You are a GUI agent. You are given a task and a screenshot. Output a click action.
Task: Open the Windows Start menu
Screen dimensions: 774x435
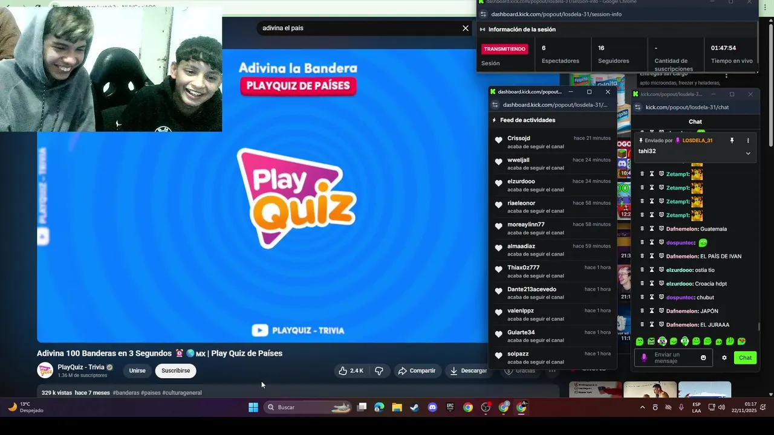pyautogui.click(x=253, y=407)
